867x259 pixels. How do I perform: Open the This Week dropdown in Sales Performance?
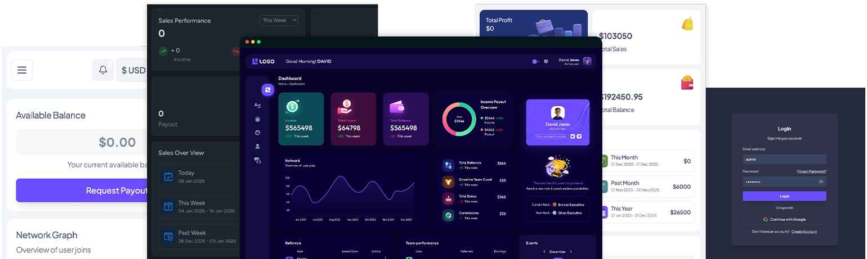point(279,20)
